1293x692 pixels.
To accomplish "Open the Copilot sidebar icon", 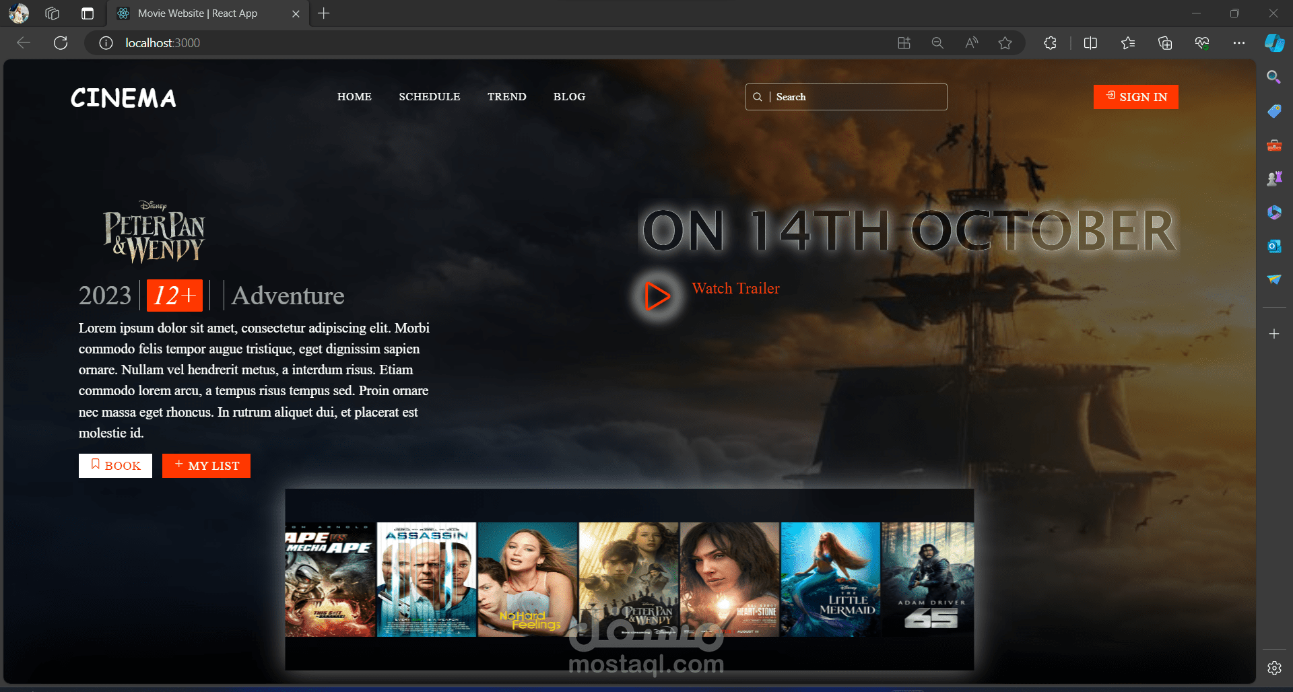I will coord(1274,43).
